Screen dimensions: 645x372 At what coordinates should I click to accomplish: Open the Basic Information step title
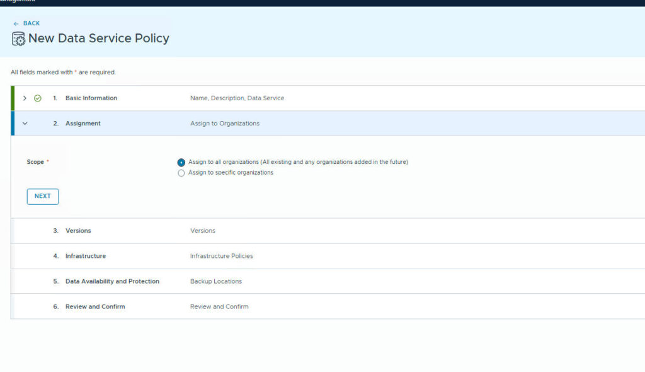(91, 98)
